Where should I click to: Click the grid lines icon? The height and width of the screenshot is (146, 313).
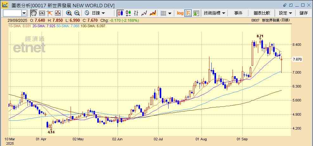[163, 13]
